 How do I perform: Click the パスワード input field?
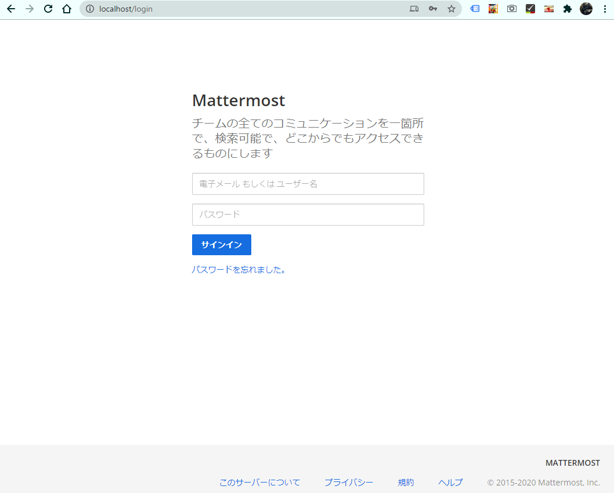point(308,215)
